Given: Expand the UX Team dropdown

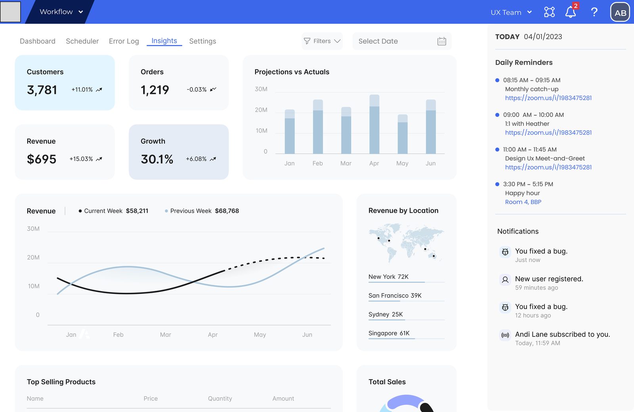Looking at the screenshot, I should coord(511,12).
